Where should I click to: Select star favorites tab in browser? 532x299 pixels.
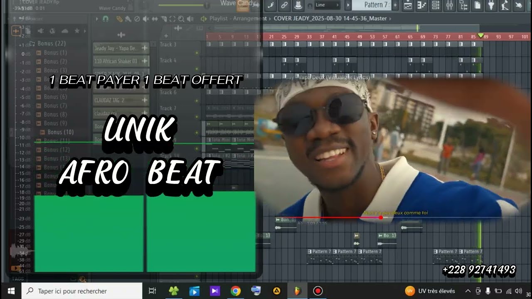pos(77,31)
